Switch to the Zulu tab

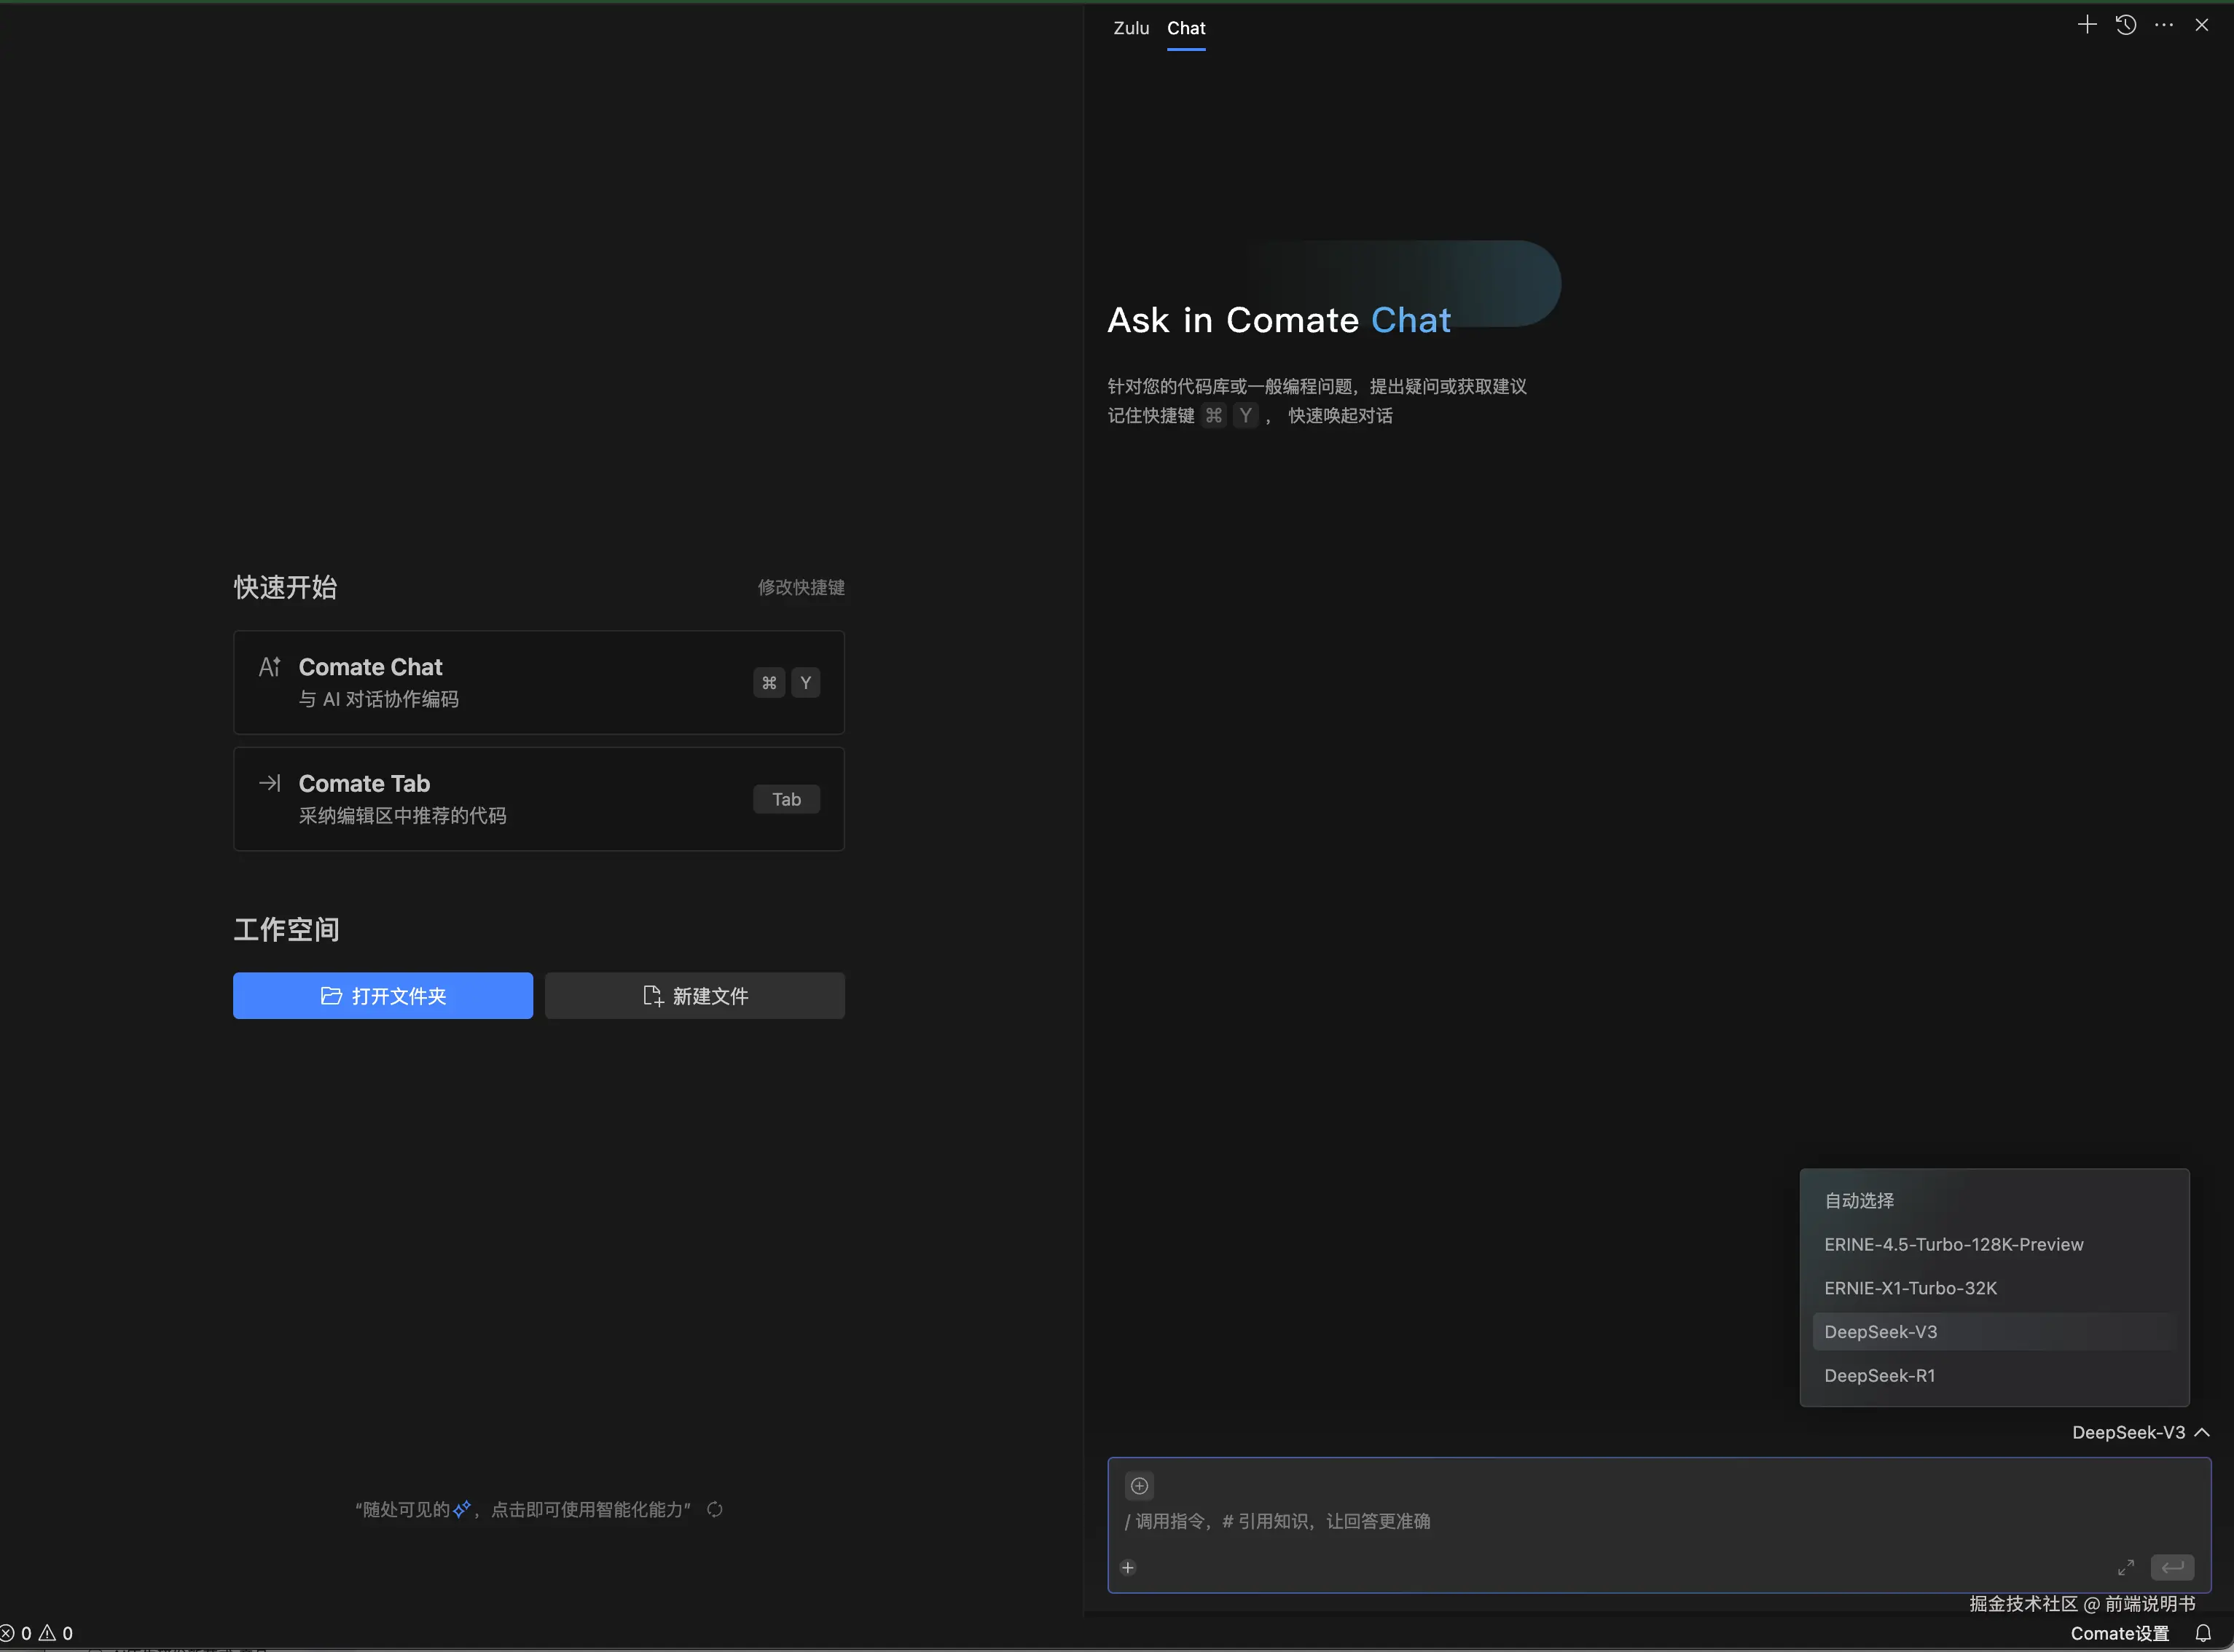pyautogui.click(x=1131, y=28)
